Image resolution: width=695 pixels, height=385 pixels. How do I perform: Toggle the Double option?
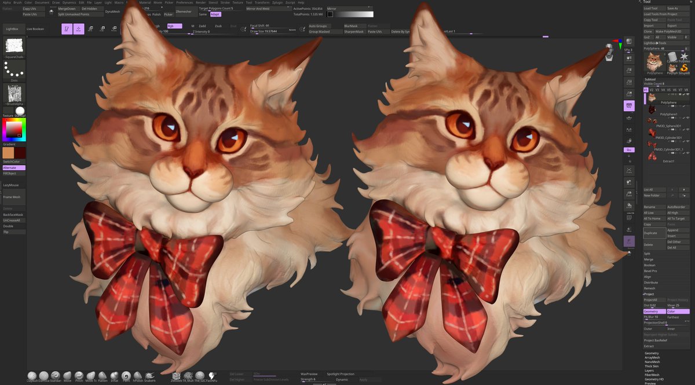(x=14, y=226)
